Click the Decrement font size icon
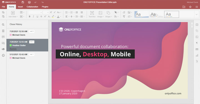The width and height of the screenshot is (200, 104). 55,12
